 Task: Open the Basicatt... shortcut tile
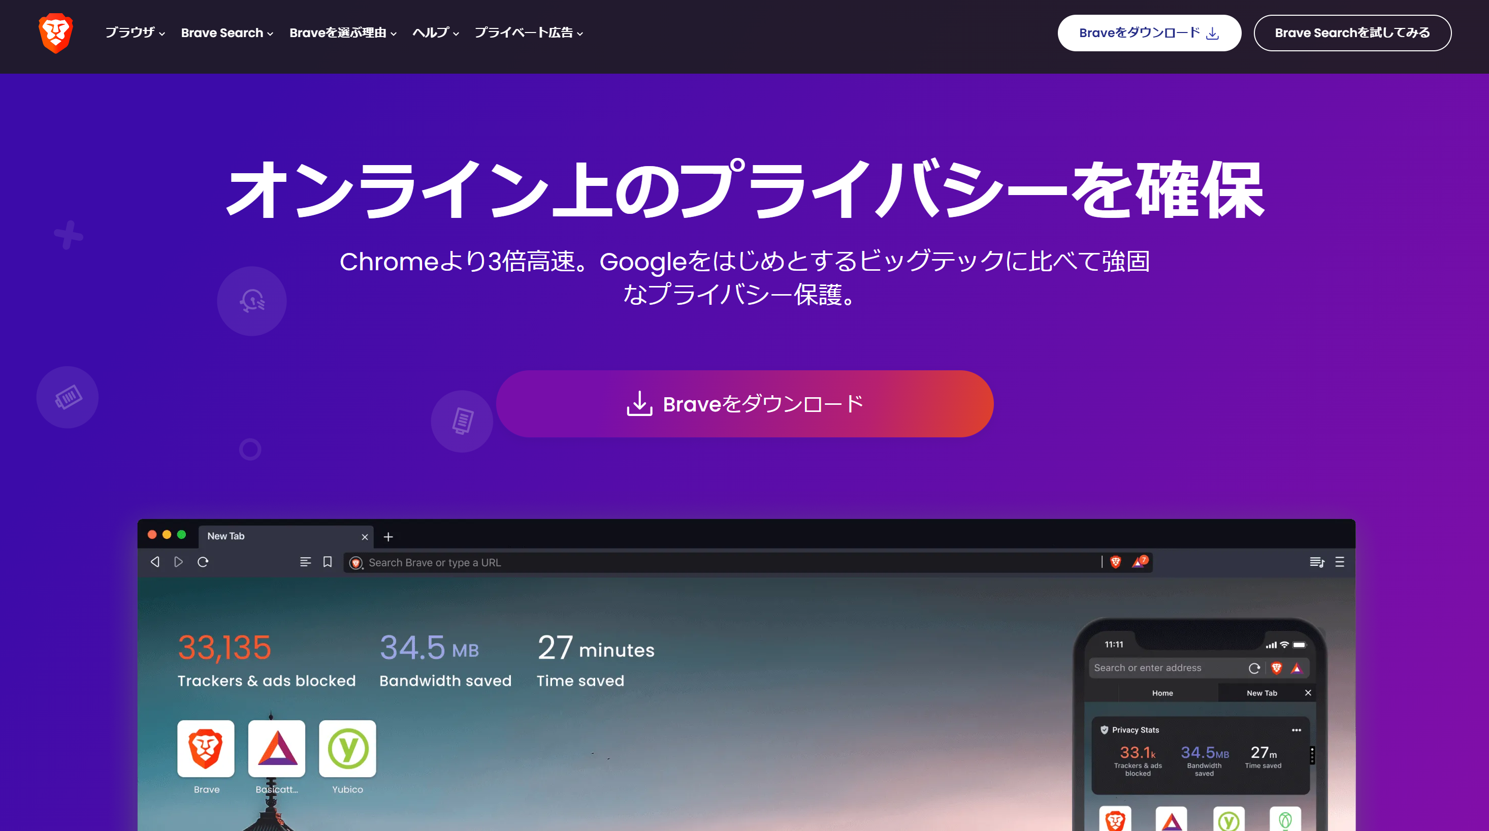click(277, 748)
